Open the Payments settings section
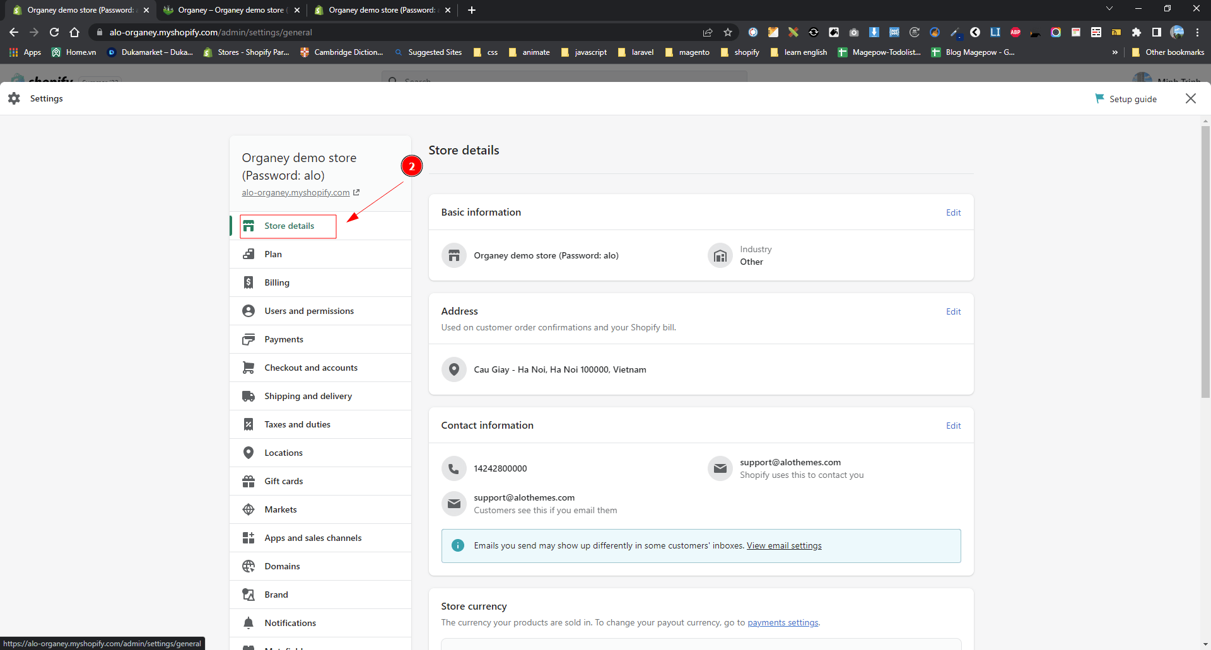The height and width of the screenshot is (650, 1211). pos(284,339)
